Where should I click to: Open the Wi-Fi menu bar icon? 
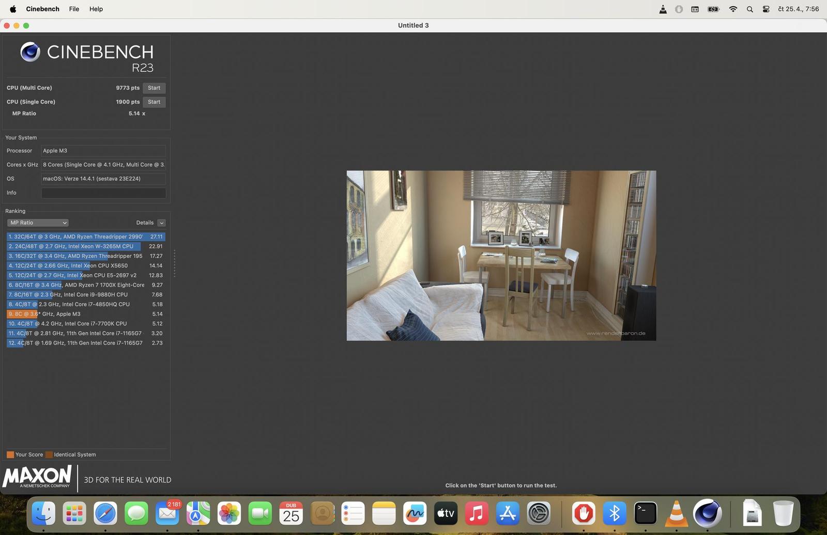tap(733, 9)
